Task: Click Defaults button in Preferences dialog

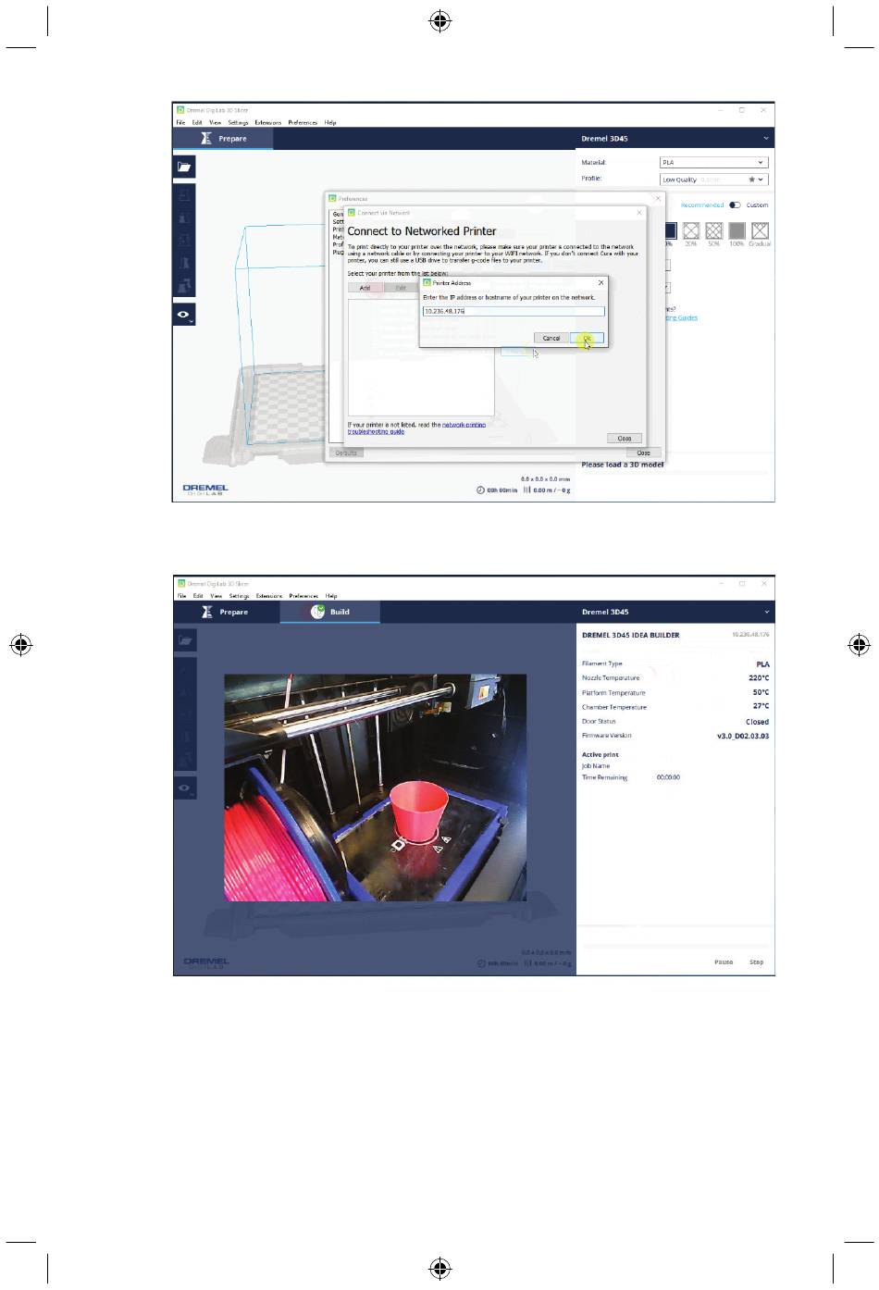Action: click(x=346, y=453)
